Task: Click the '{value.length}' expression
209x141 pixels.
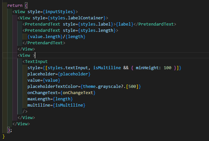Action: pos(45,37)
